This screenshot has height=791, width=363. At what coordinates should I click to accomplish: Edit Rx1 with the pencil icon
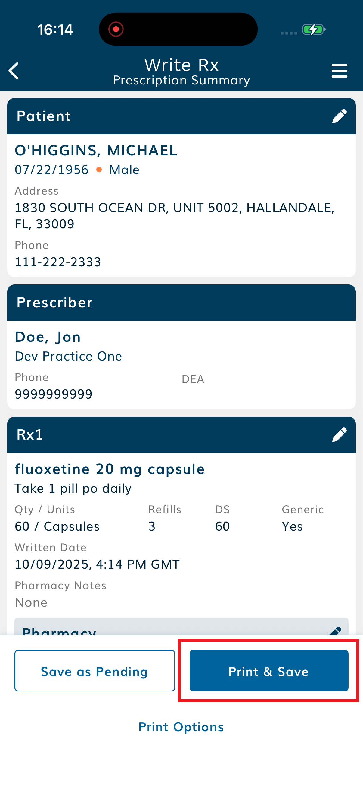click(339, 435)
